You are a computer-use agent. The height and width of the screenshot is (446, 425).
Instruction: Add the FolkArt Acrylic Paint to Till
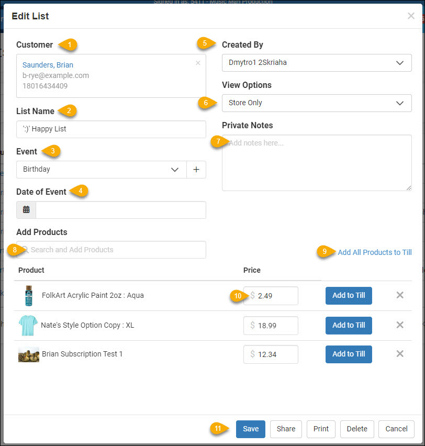coord(349,295)
